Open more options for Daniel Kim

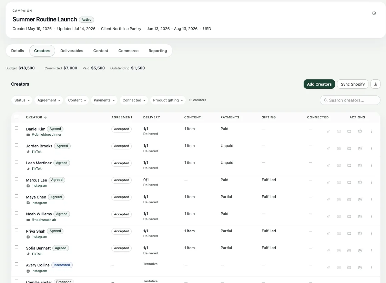click(371, 131)
